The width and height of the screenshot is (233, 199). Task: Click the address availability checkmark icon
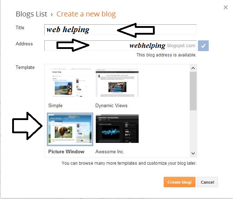[x=203, y=46]
